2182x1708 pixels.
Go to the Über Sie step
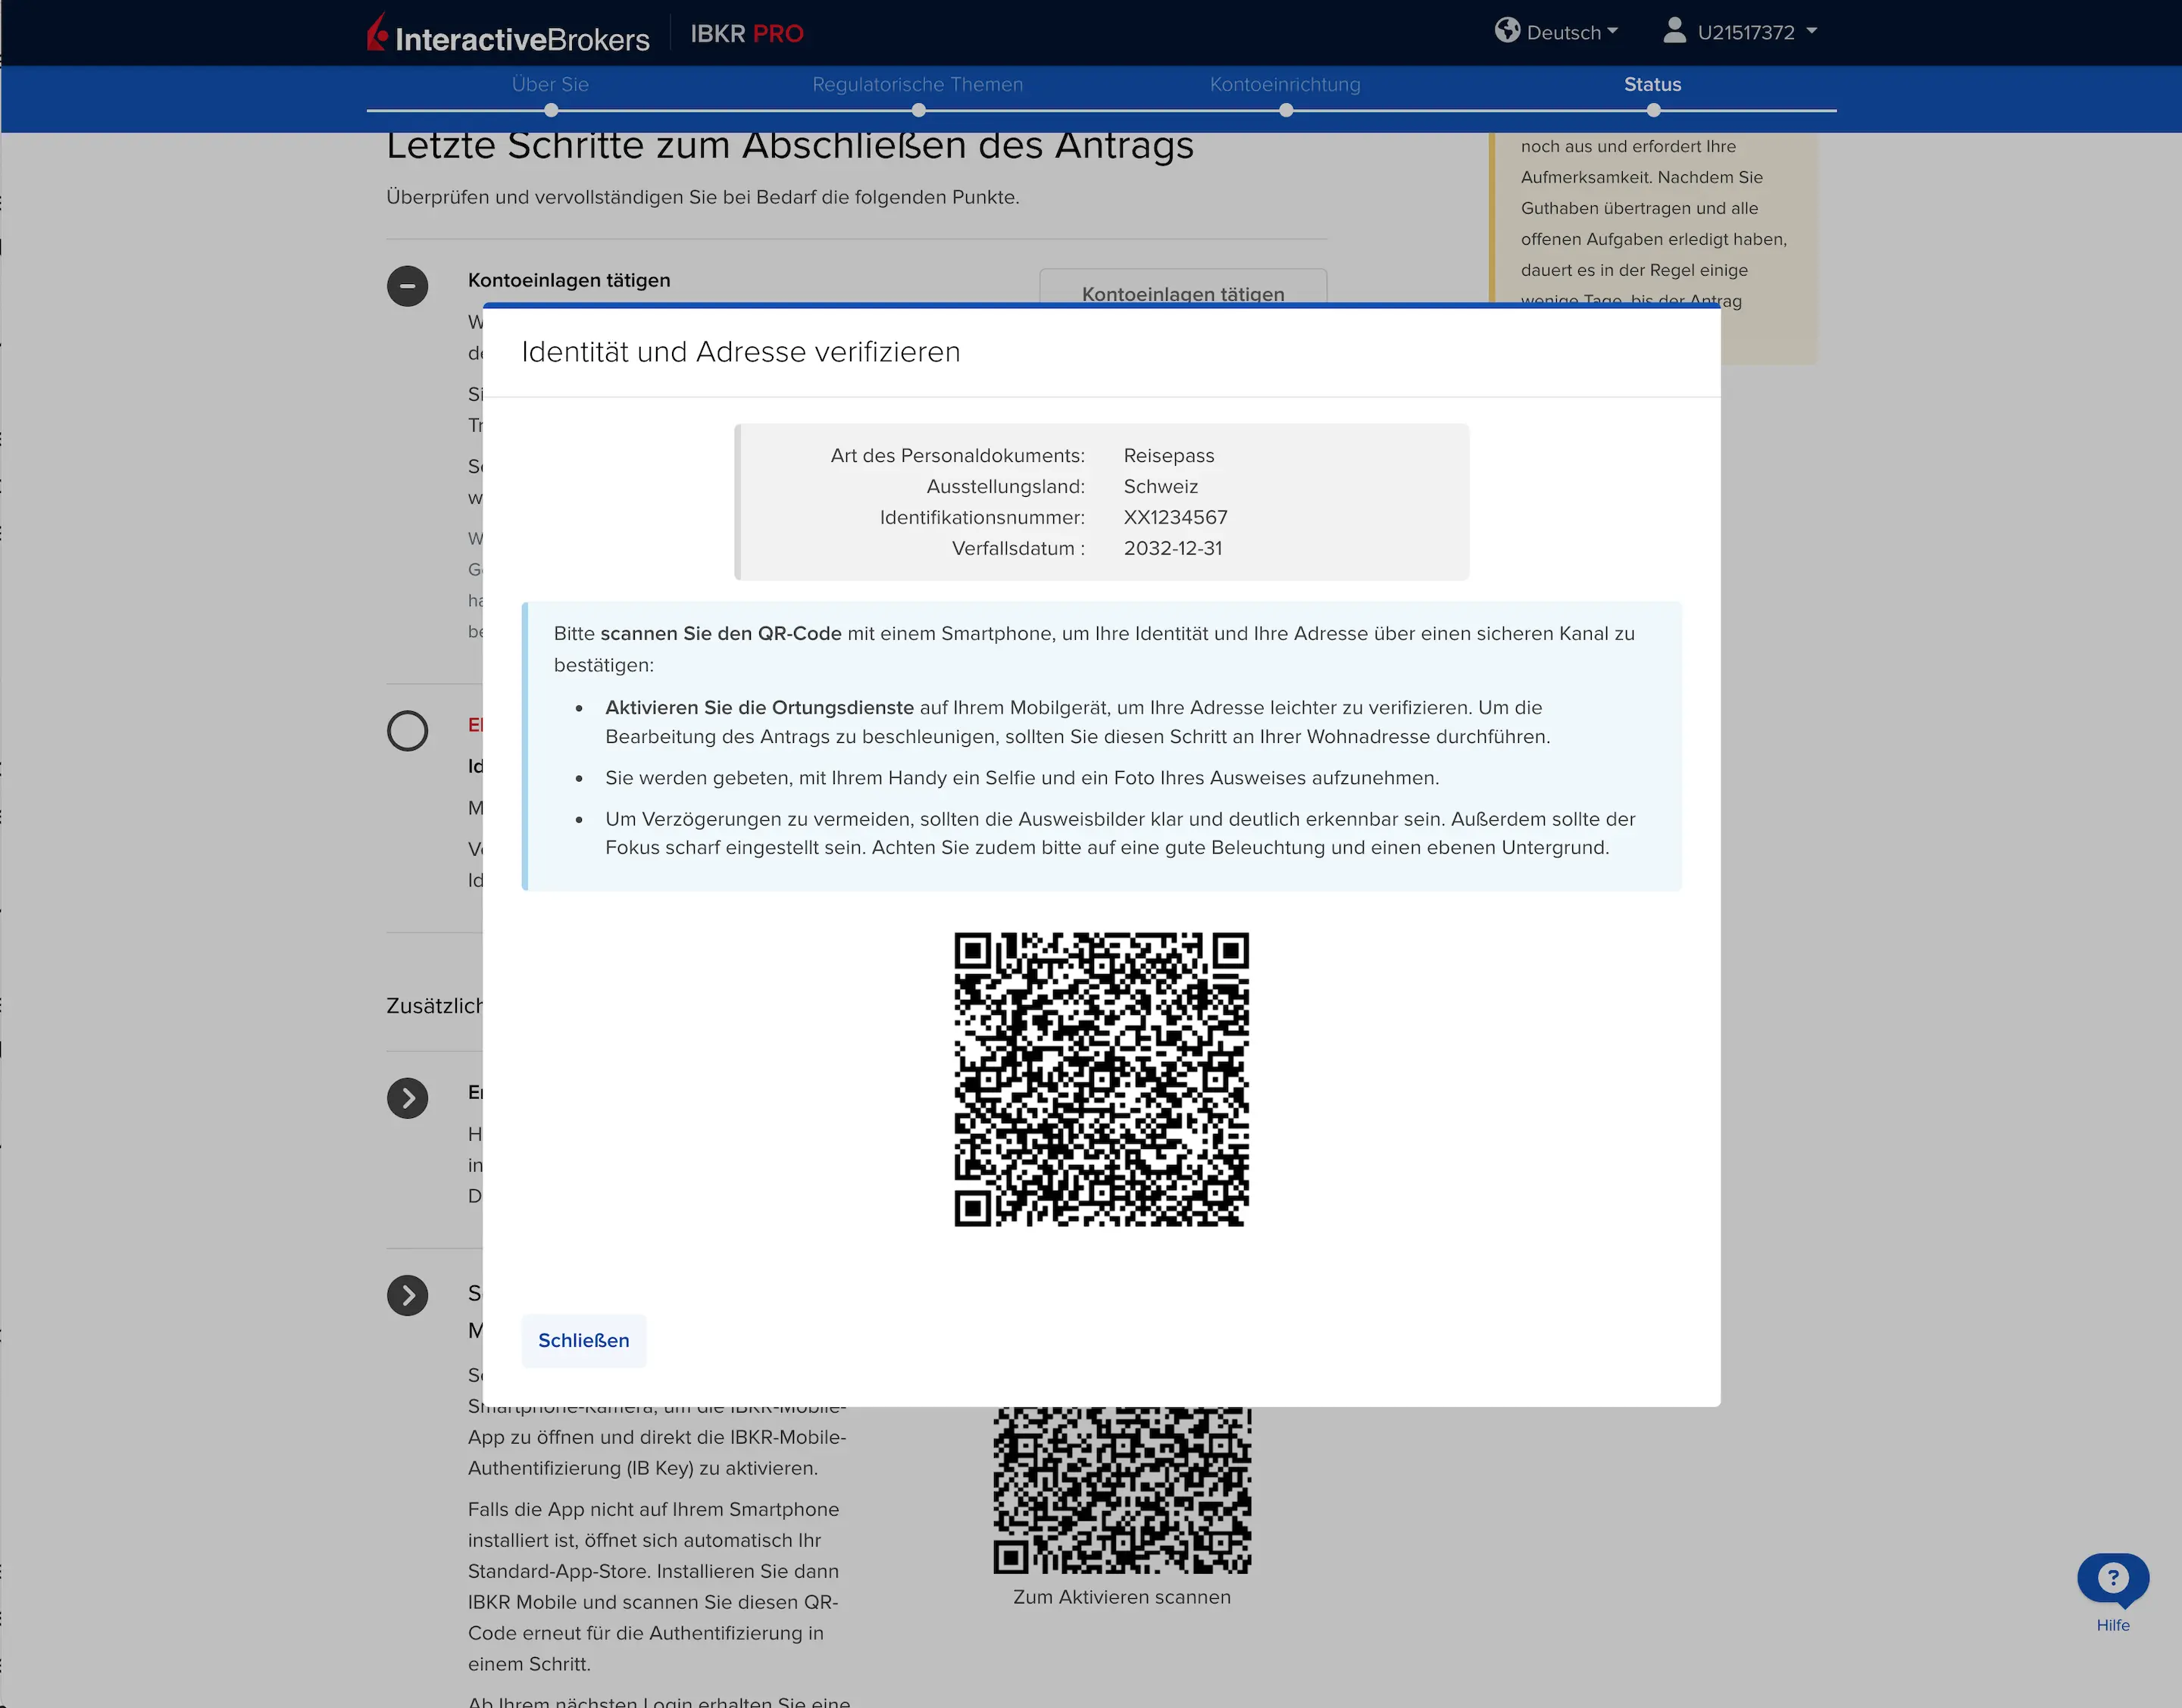550,84
